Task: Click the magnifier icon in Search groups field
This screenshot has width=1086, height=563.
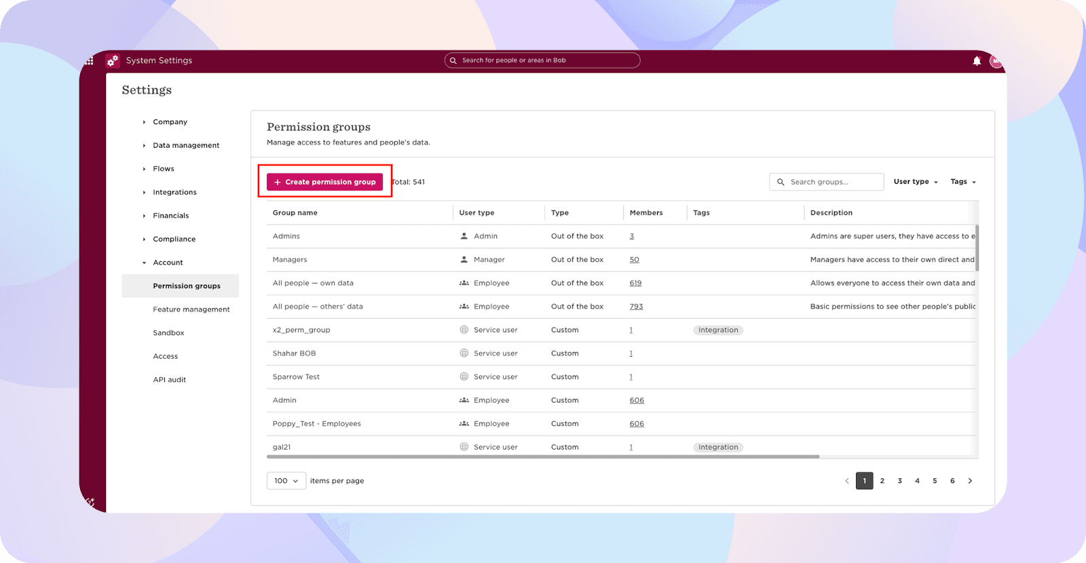Action: pos(781,182)
